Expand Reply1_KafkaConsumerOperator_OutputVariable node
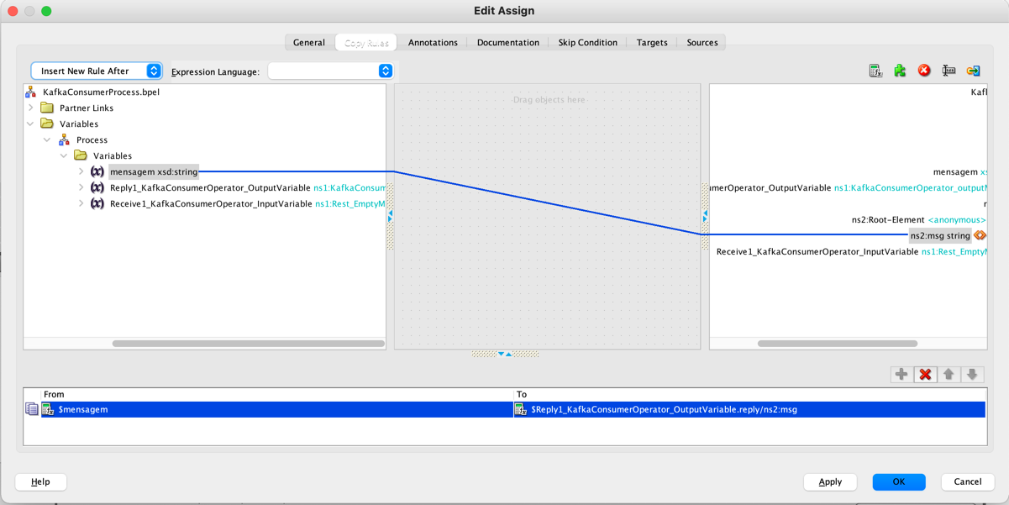 (x=81, y=187)
